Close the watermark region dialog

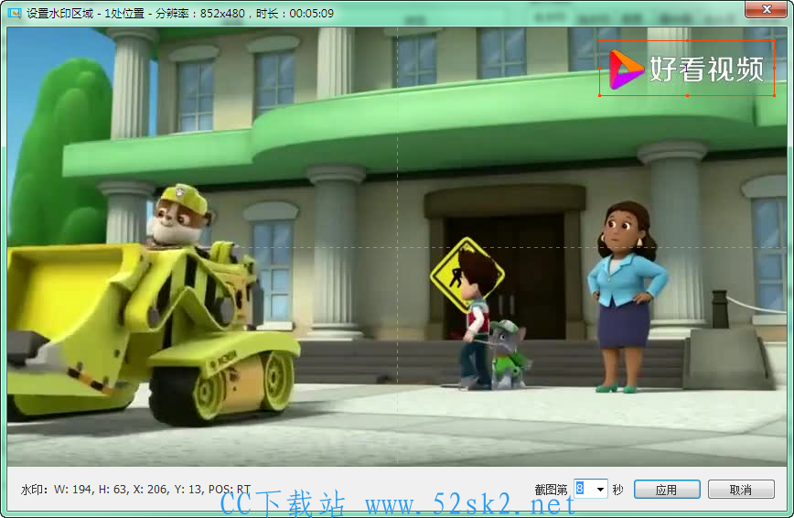(766, 8)
